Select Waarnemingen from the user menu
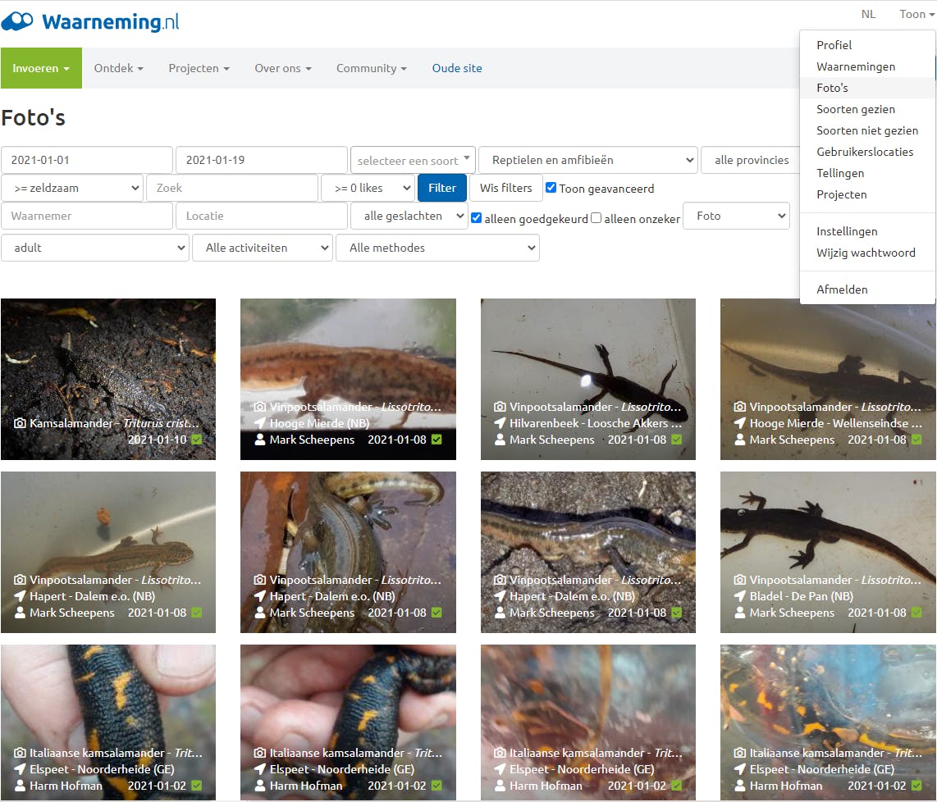937x802 pixels. [868, 67]
